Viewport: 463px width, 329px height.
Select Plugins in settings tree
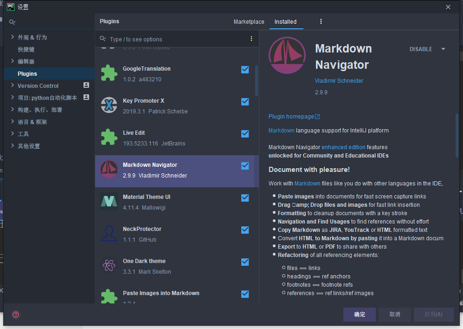pyautogui.click(x=49, y=74)
